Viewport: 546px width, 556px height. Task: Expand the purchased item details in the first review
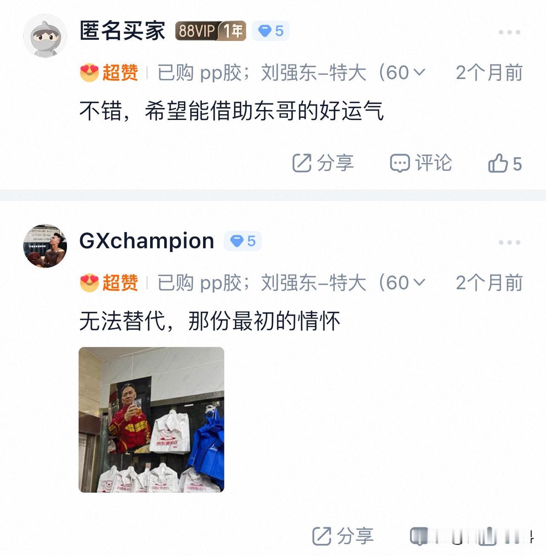pyautogui.click(x=420, y=73)
